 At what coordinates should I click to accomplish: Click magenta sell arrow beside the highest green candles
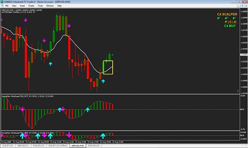[69, 26]
